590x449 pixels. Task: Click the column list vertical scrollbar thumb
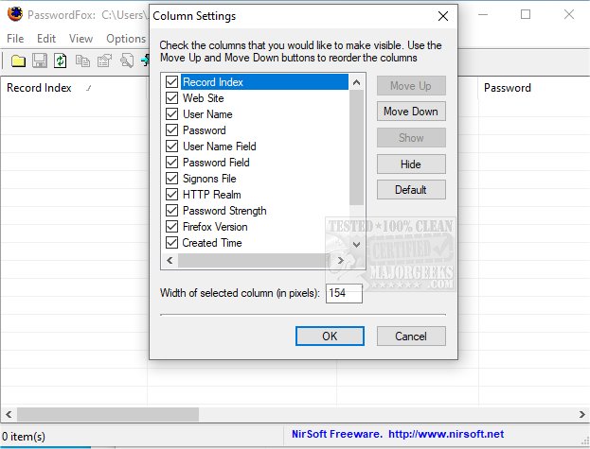tap(357, 147)
